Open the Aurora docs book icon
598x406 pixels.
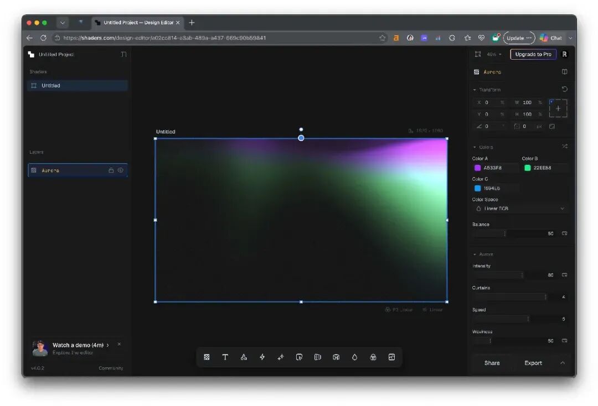(564, 71)
